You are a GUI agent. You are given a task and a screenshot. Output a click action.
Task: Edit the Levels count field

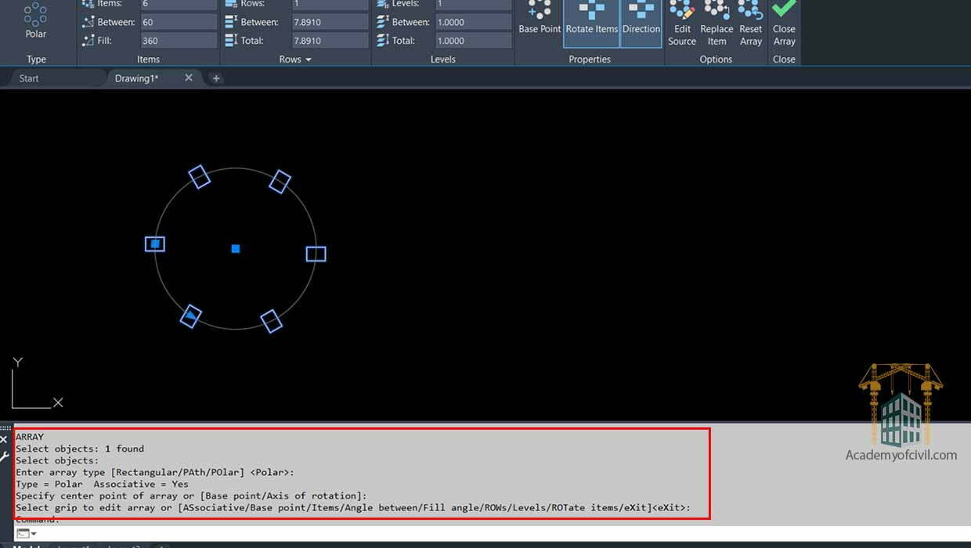tap(473, 4)
